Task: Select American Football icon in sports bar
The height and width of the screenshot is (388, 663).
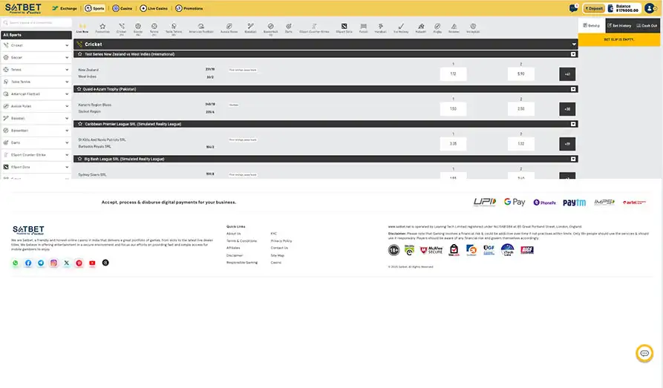Action: 201,28
